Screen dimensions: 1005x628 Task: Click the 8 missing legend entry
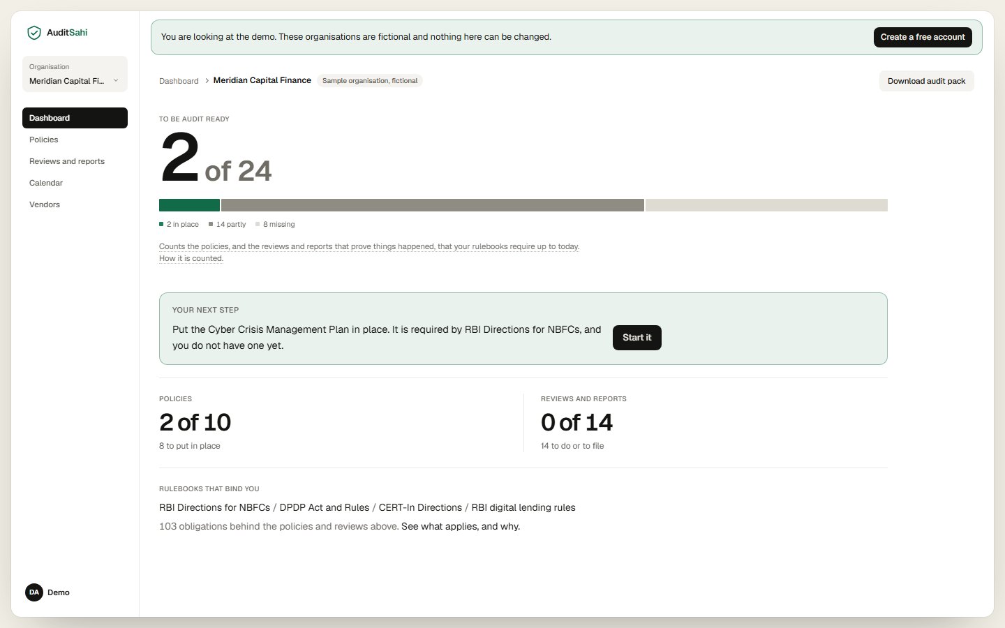[x=275, y=225]
